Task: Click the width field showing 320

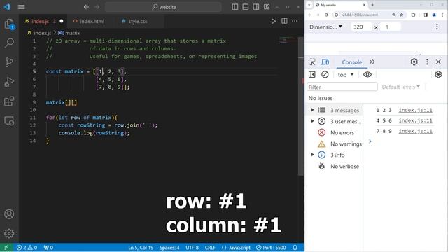Action: [361, 27]
